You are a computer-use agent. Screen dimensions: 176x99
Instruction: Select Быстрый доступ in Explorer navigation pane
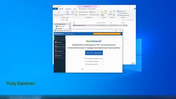tap(61, 24)
